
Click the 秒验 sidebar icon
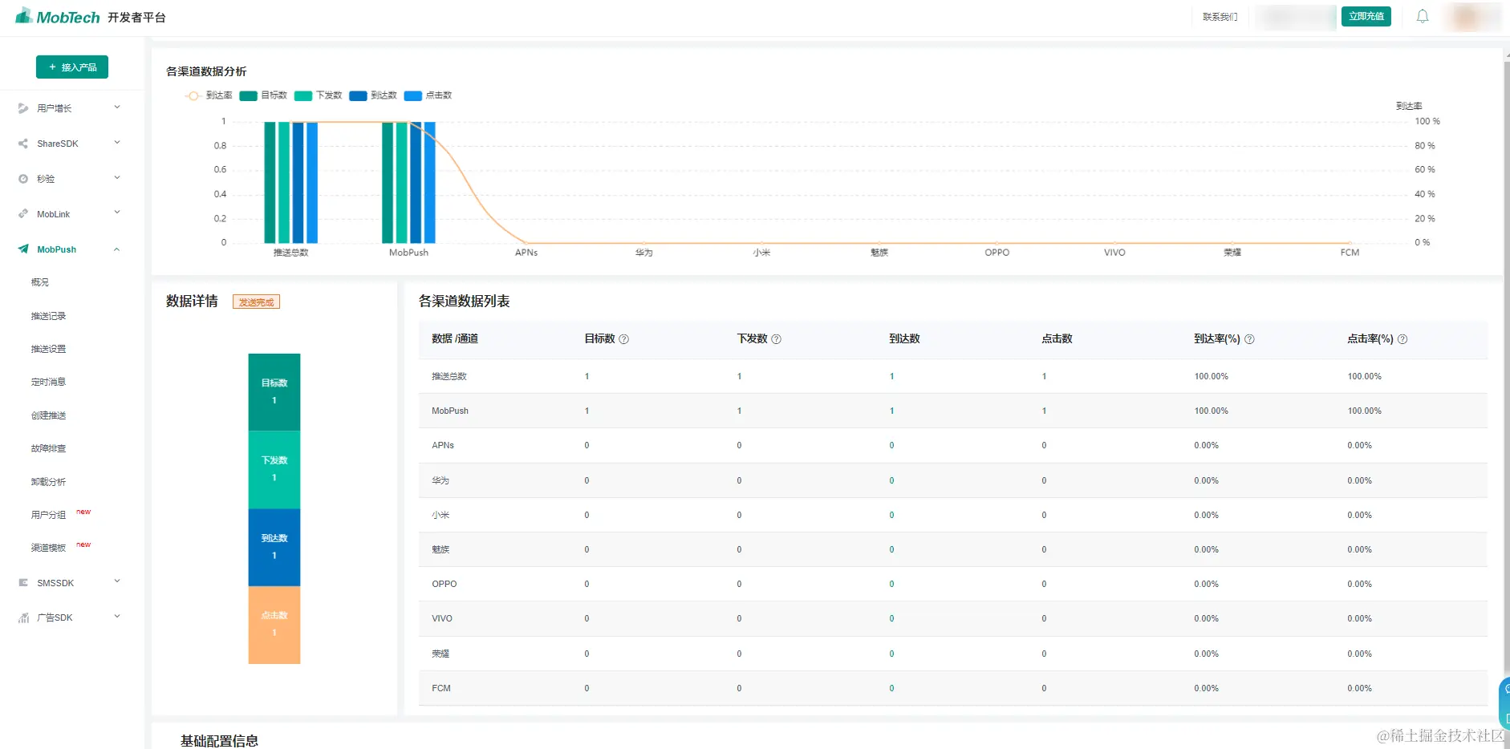point(23,179)
